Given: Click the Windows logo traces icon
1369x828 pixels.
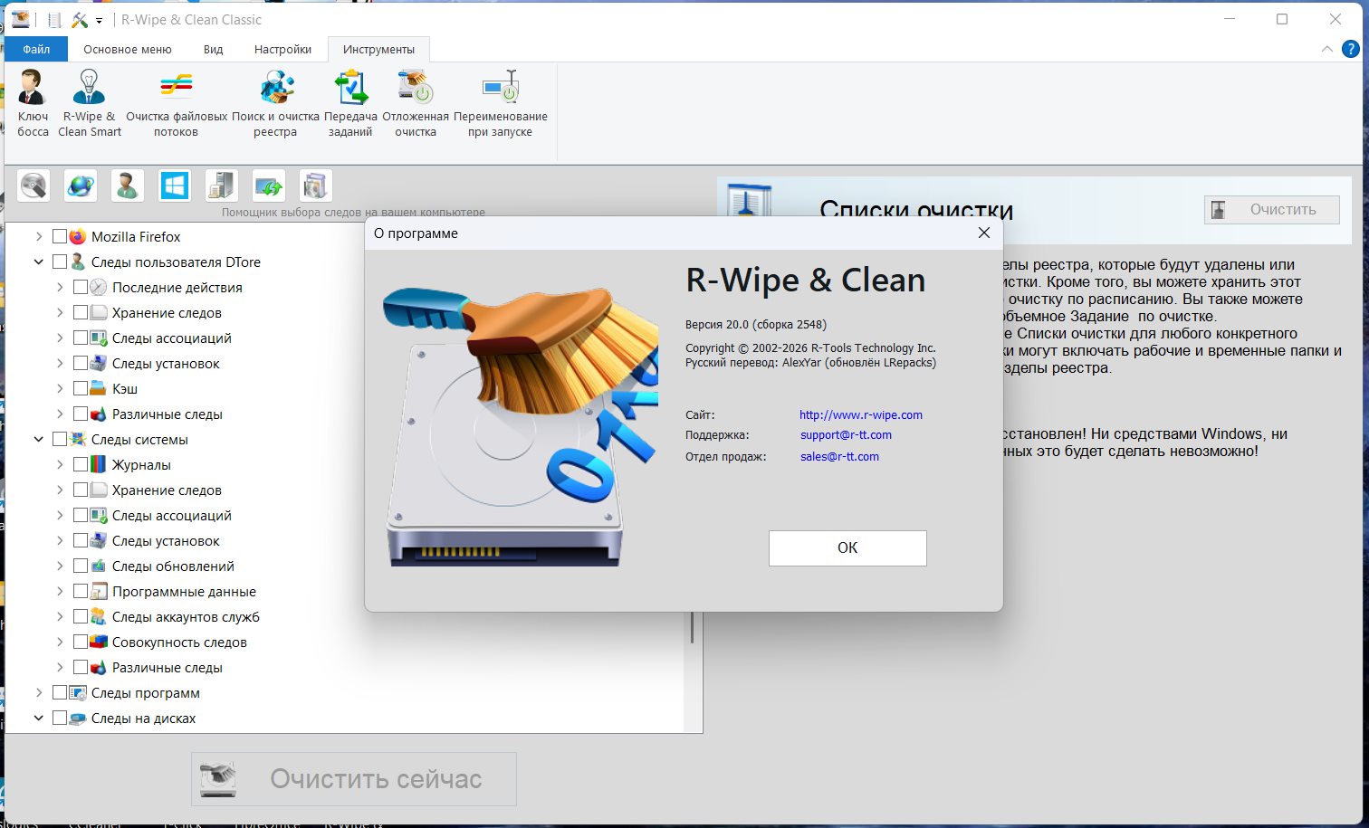Looking at the screenshot, I should tap(174, 186).
